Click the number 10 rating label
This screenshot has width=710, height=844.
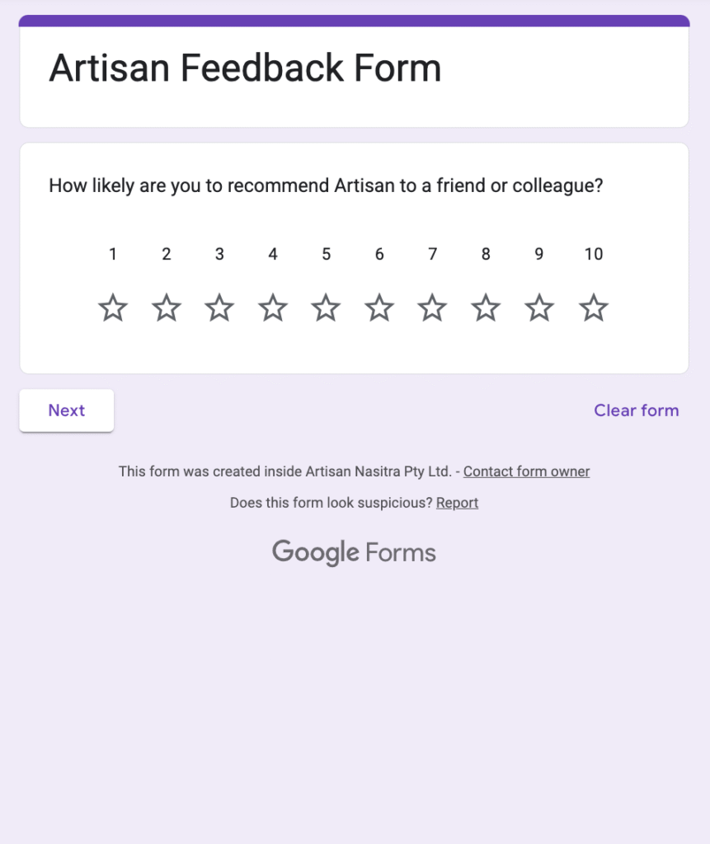click(594, 254)
